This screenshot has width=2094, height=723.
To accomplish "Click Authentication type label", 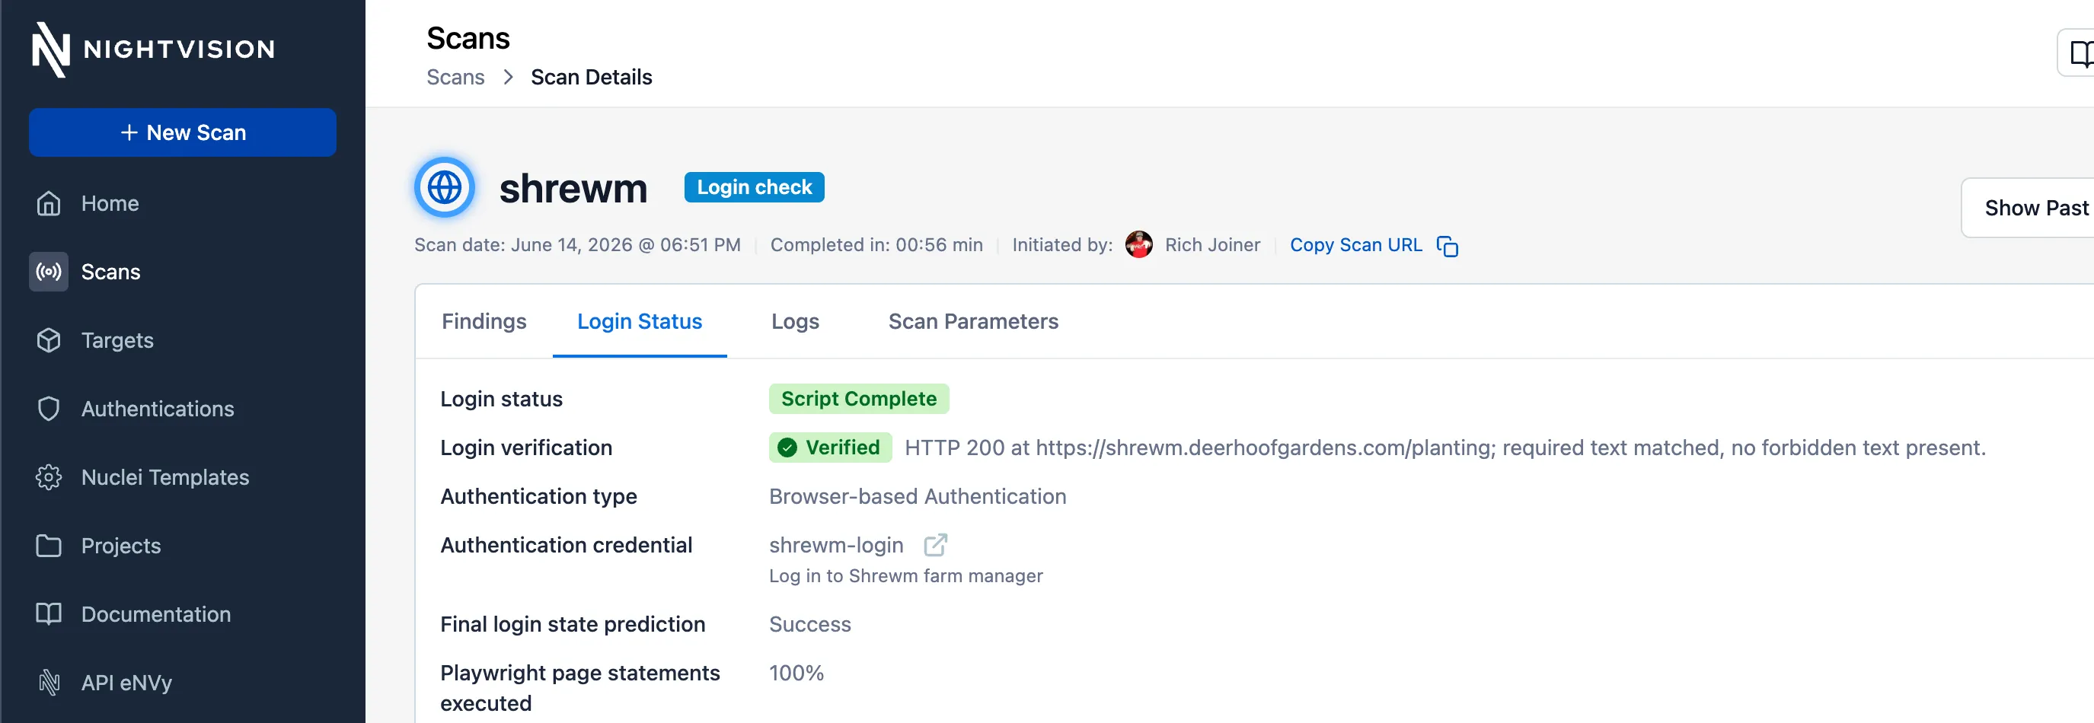I will 538,496.
